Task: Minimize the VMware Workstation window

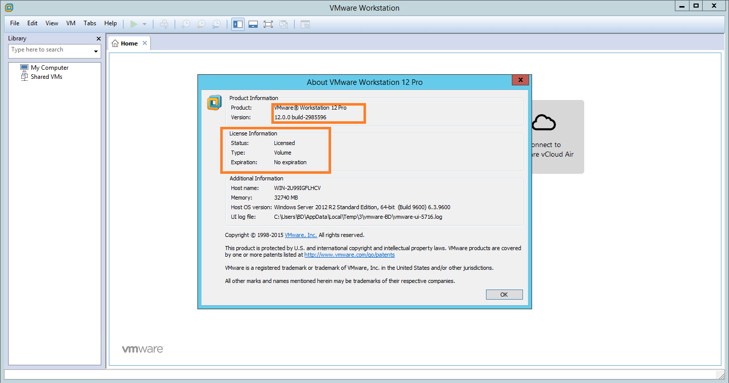Action: (x=682, y=6)
